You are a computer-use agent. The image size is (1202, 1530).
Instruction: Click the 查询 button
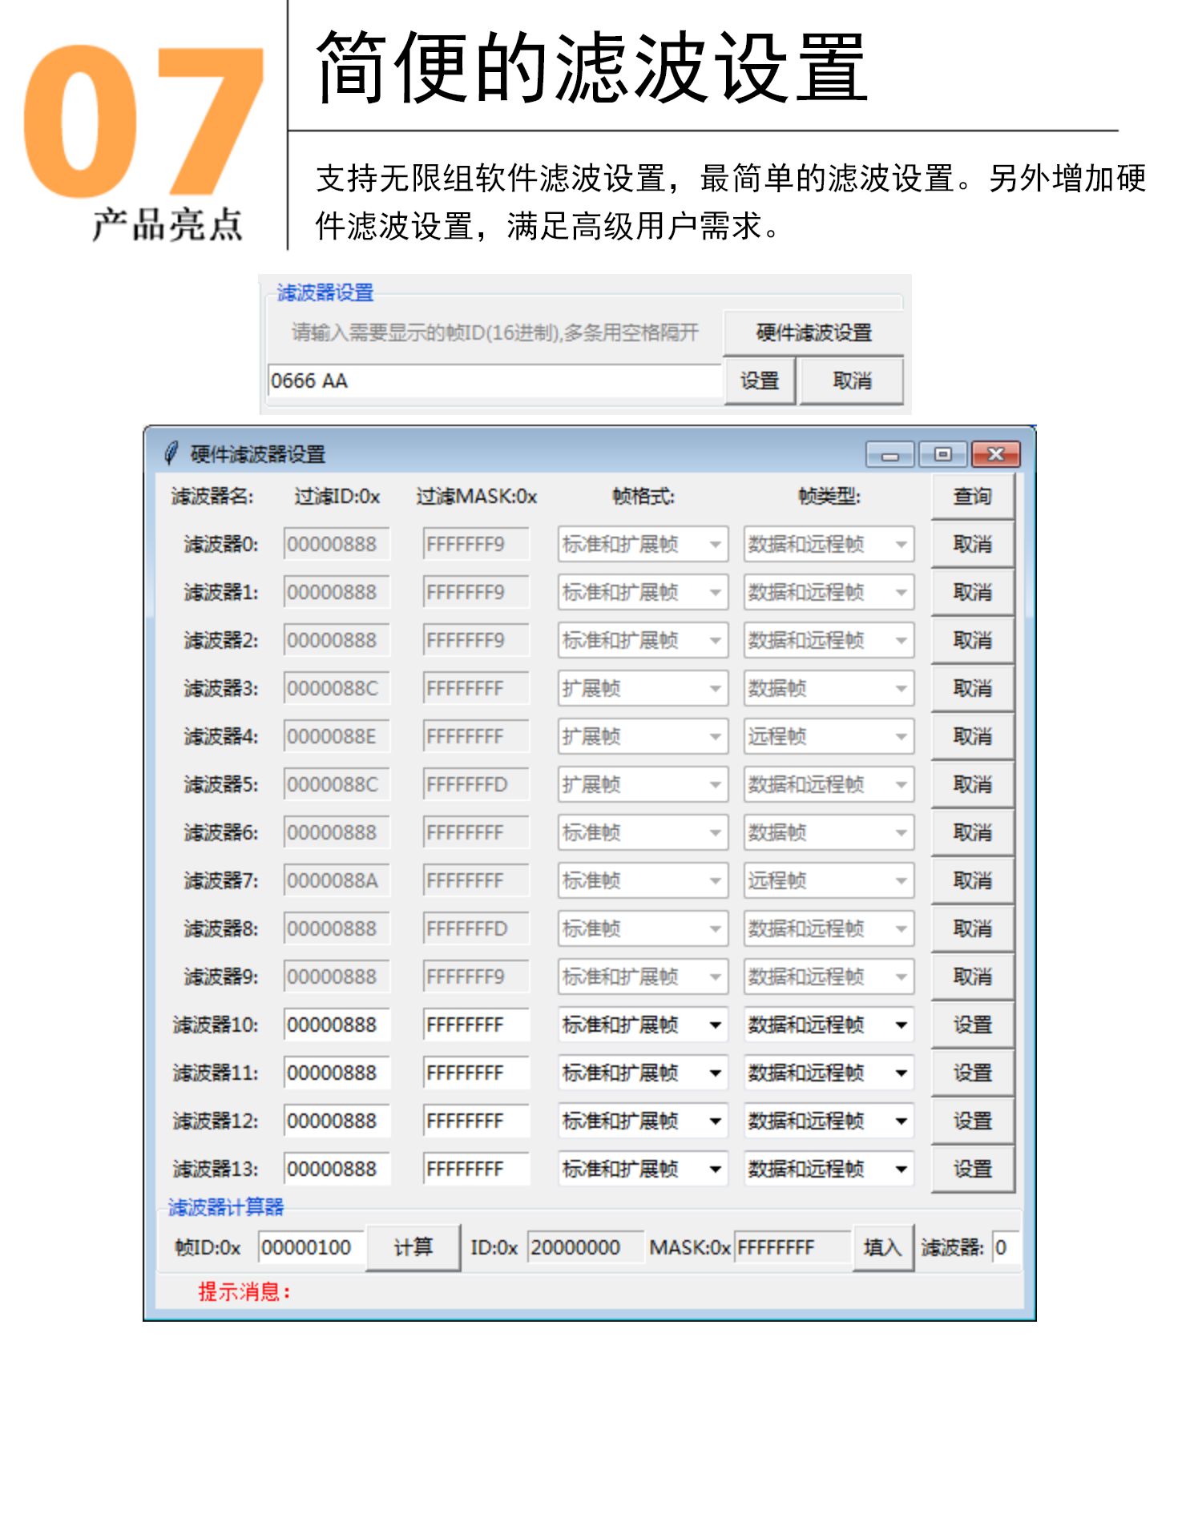tap(973, 497)
